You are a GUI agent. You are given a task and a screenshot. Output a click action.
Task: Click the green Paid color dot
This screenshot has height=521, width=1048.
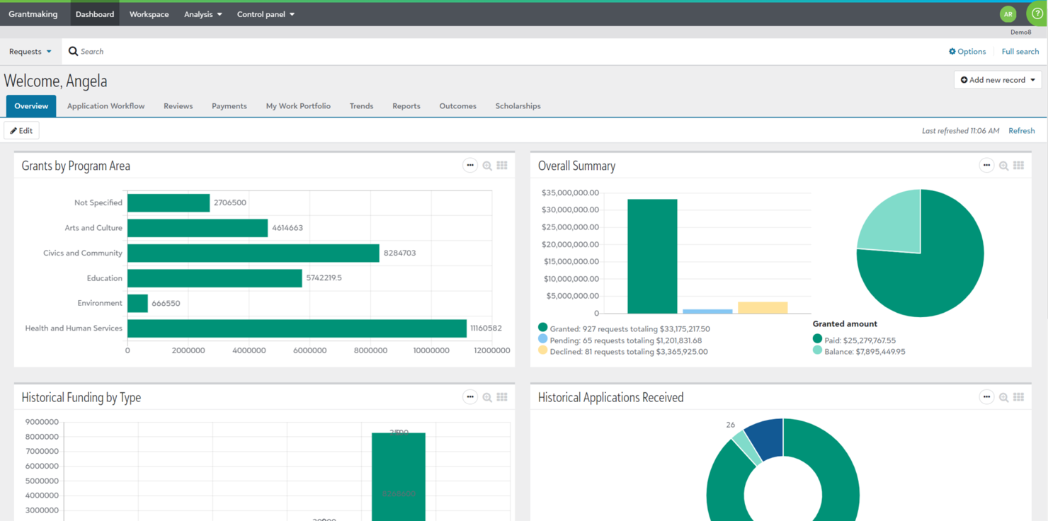tap(816, 340)
